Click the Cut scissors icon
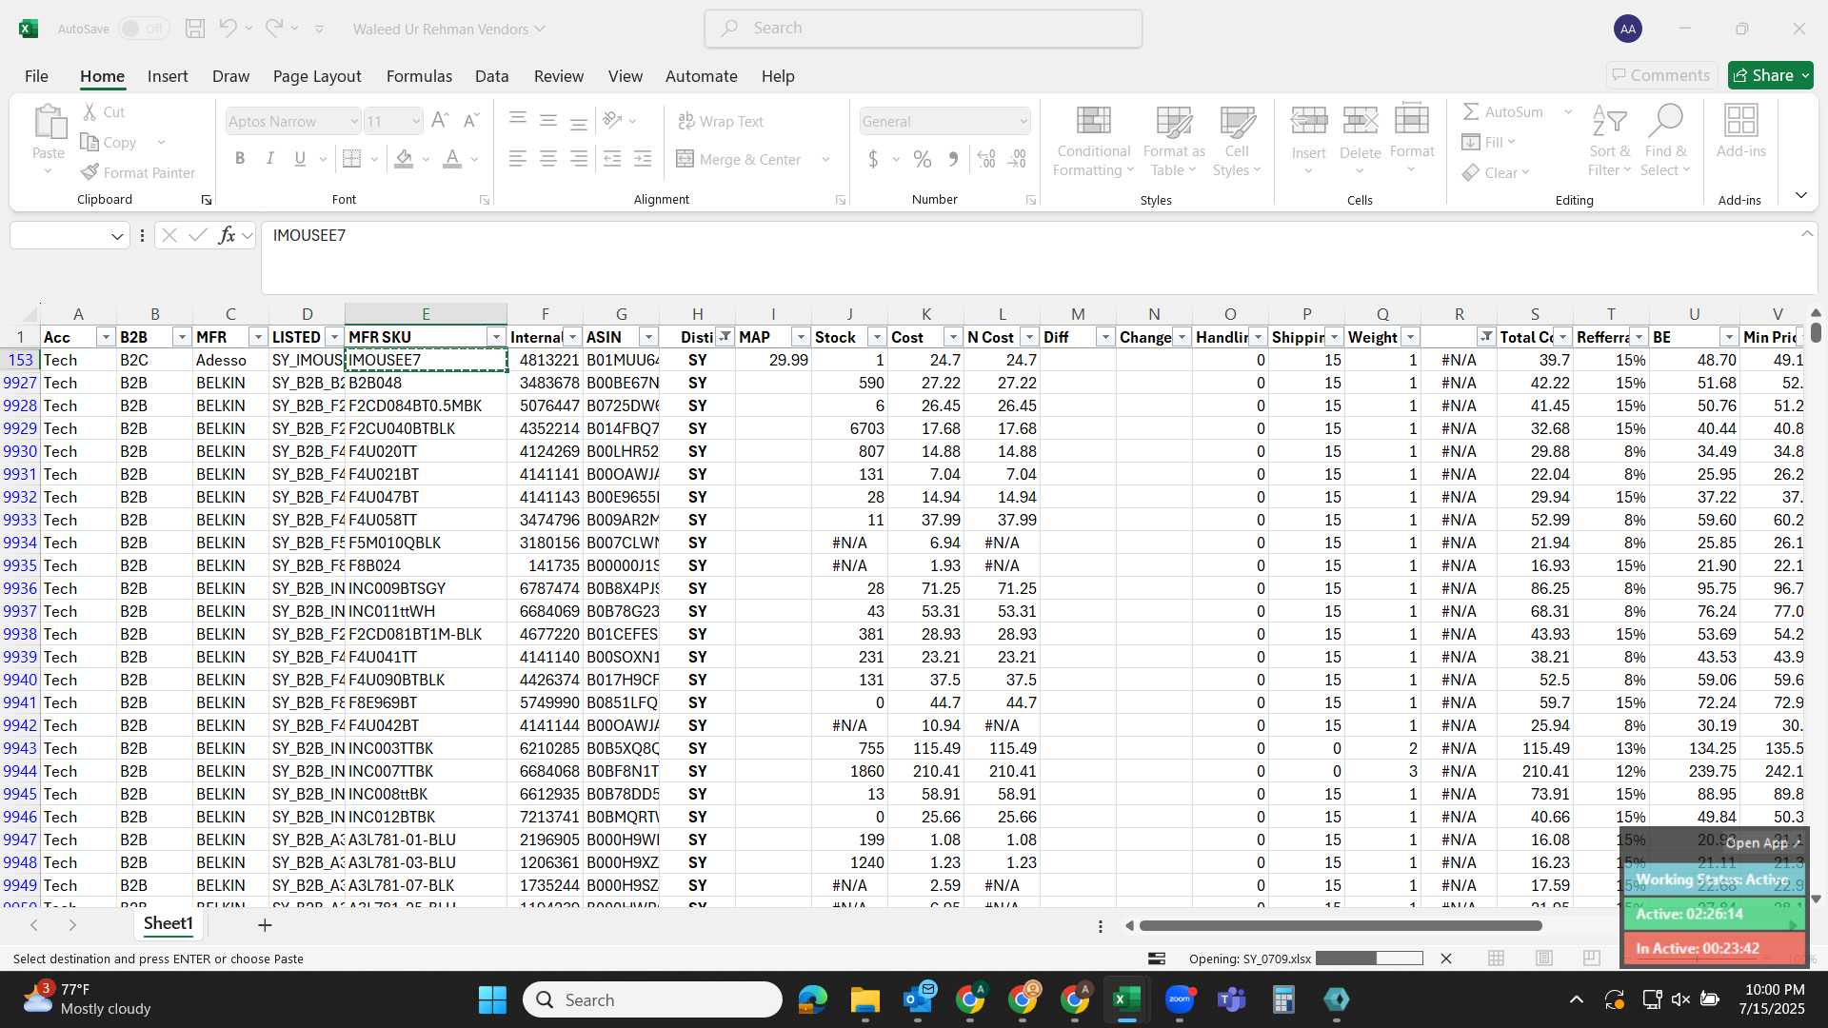 click(90, 111)
